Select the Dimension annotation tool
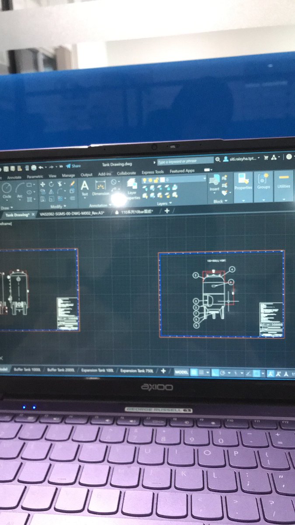The height and width of the screenshot is (525, 295). (101, 187)
